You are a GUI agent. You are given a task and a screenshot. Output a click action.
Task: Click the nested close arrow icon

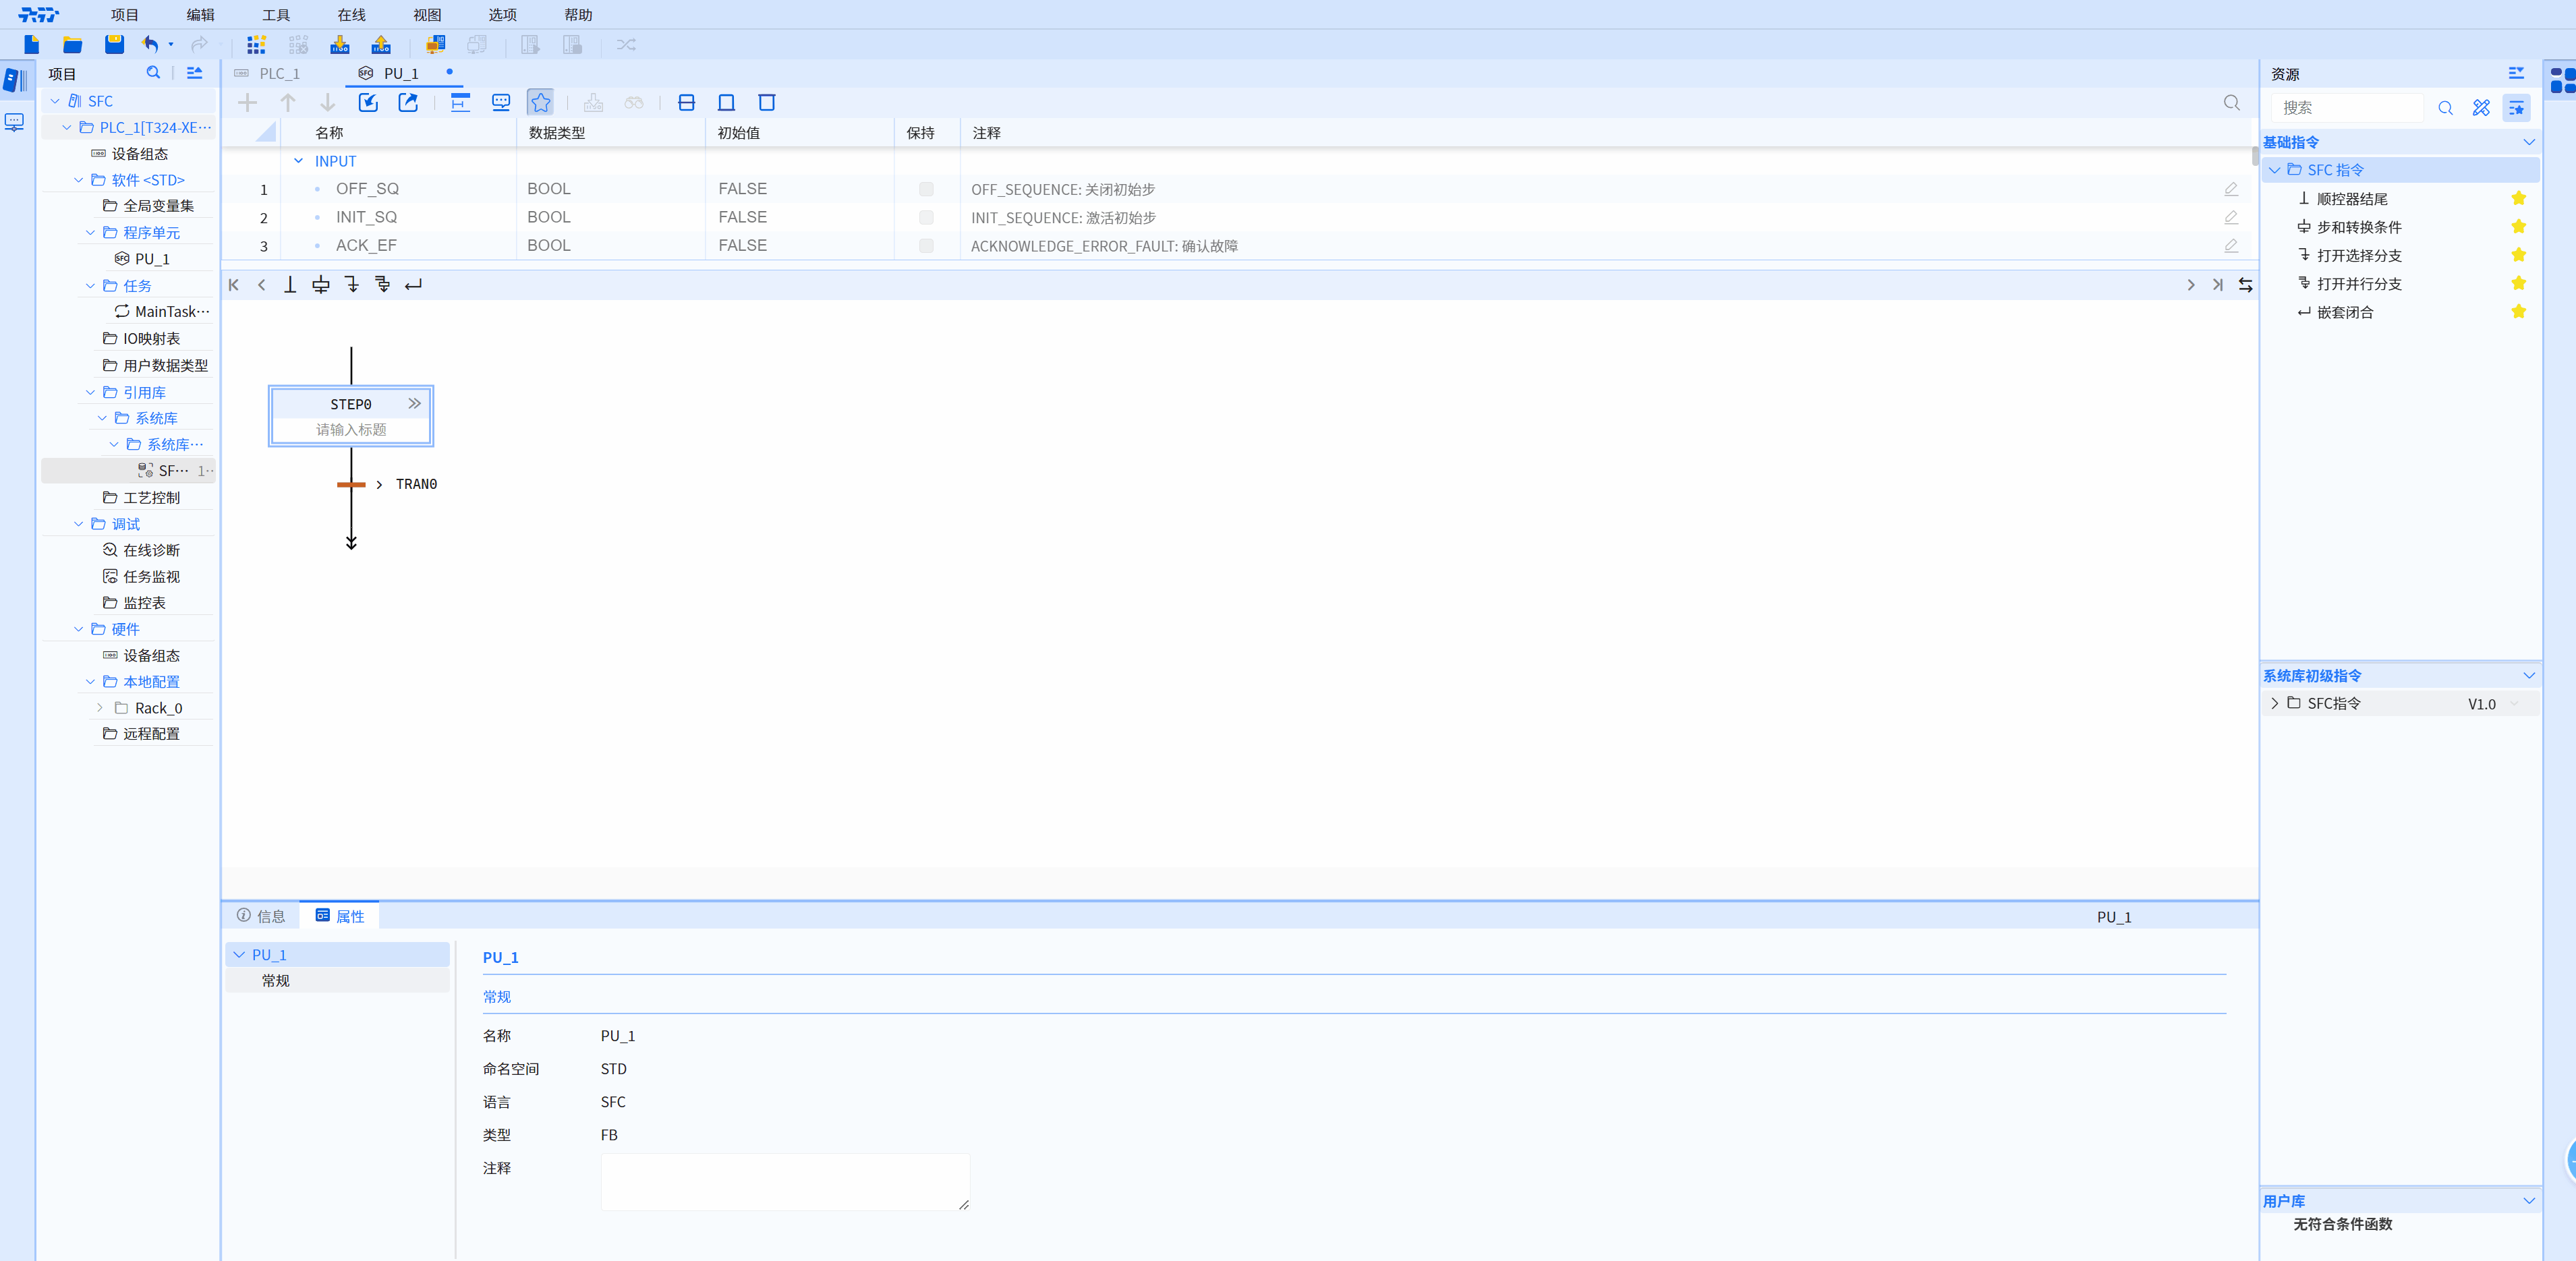click(x=413, y=285)
